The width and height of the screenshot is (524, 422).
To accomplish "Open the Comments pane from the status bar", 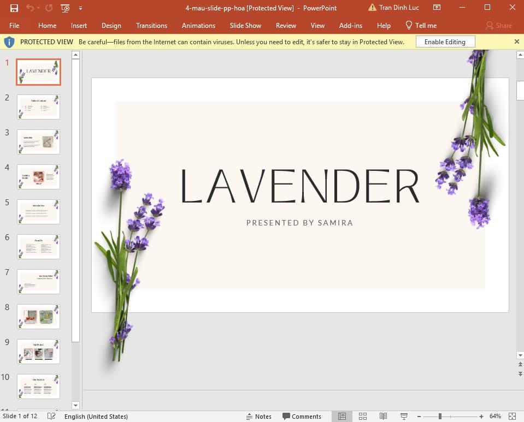I will click(302, 416).
